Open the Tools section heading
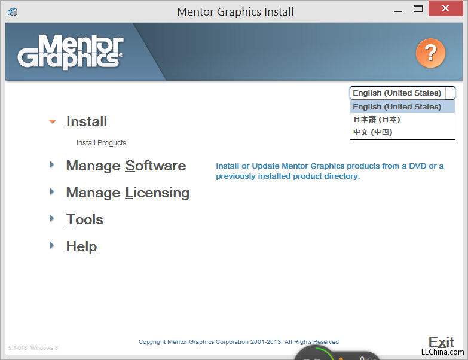 [84, 219]
